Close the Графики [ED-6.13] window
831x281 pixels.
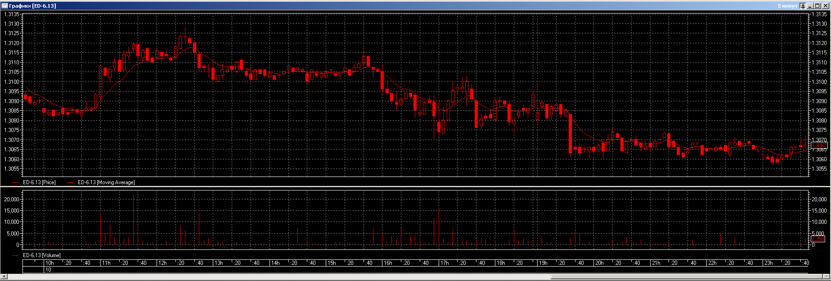tap(825, 6)
